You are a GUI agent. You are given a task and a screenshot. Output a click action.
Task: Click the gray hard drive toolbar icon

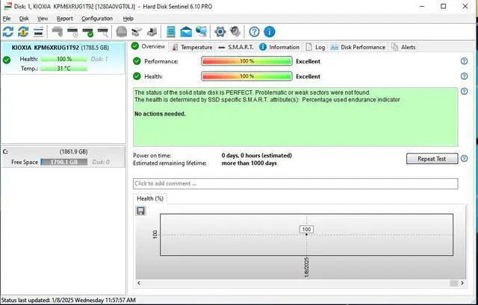pos(57,31)
